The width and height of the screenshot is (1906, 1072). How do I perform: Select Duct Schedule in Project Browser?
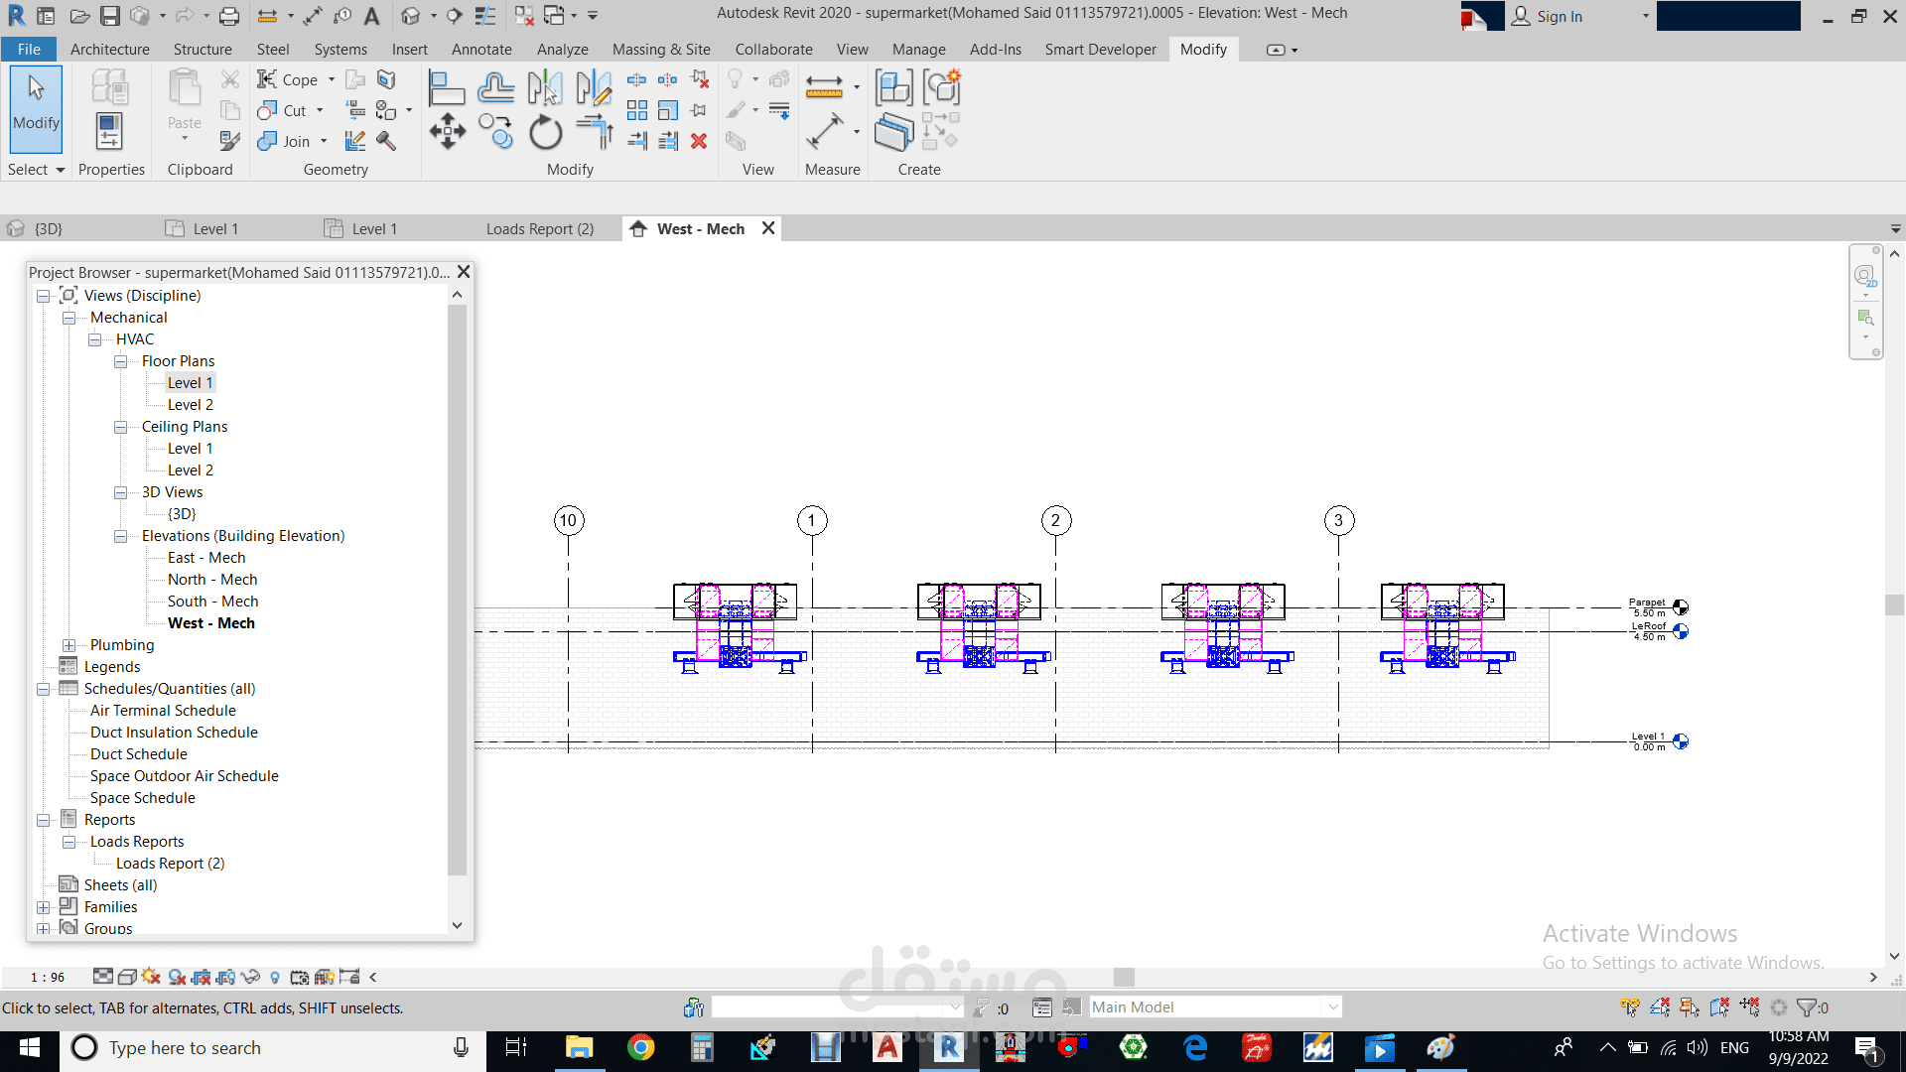[139, 754]
